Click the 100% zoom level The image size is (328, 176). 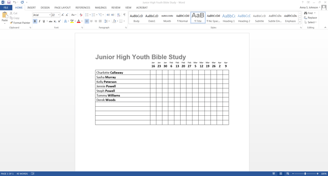(324, 174)
